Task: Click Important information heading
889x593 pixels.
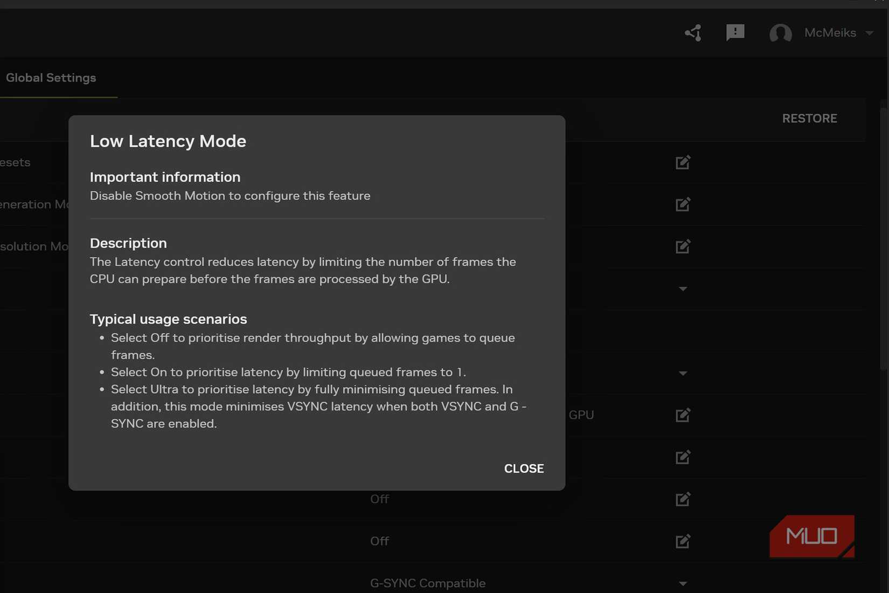Action: [x=165, y=177]
